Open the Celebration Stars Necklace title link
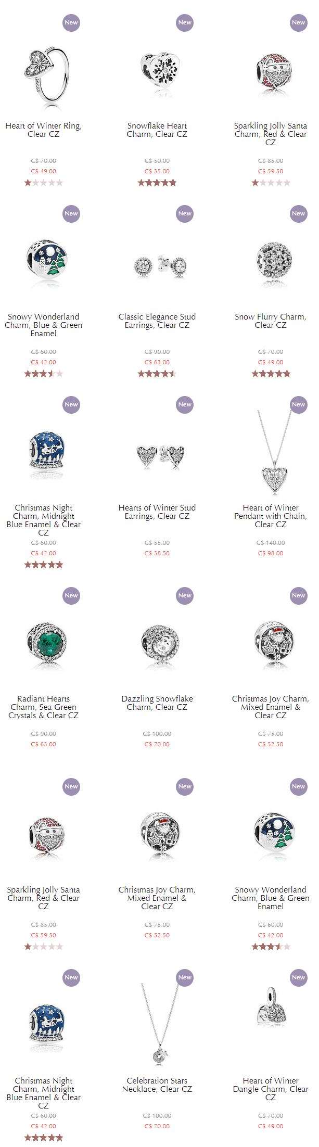 (x=157, y=1085)
